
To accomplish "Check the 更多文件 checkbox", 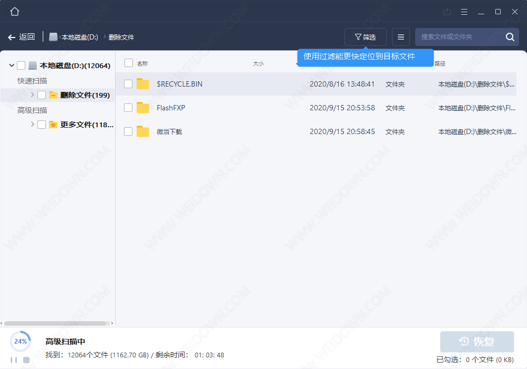I will coord(42,125).
